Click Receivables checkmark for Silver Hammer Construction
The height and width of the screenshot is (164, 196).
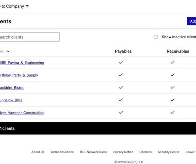(172, 112)
